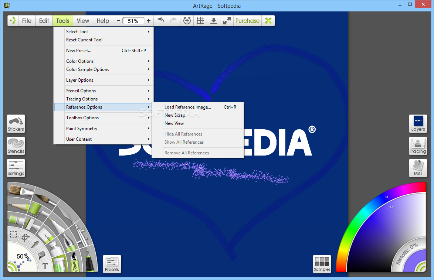Expand the Toolbox Options submenu
Viewport: 434px width, 280px height.
click(104, 118)
